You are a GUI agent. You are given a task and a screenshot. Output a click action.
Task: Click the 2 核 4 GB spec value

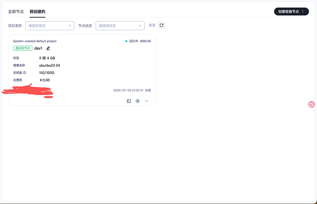point(47,58)
